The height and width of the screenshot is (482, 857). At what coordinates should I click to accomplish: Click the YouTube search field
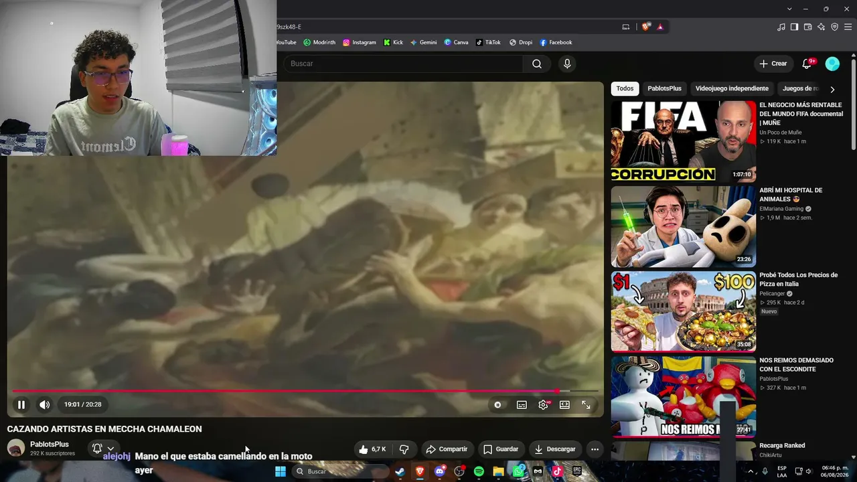403,64
